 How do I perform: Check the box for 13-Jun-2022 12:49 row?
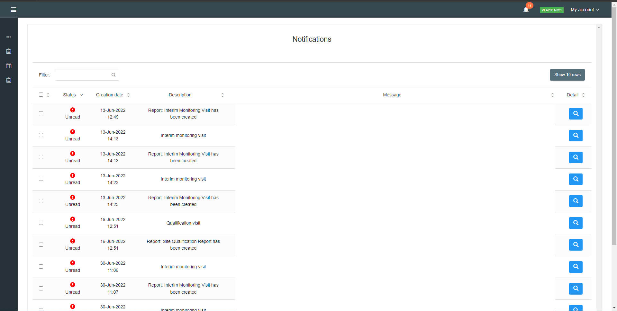[x=41, y=113]
